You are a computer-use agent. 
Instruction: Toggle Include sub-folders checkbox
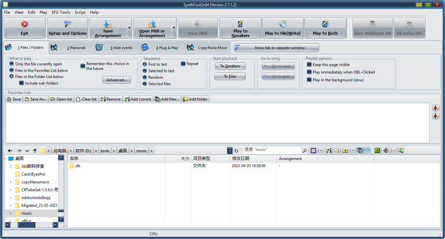click(39, 83)
